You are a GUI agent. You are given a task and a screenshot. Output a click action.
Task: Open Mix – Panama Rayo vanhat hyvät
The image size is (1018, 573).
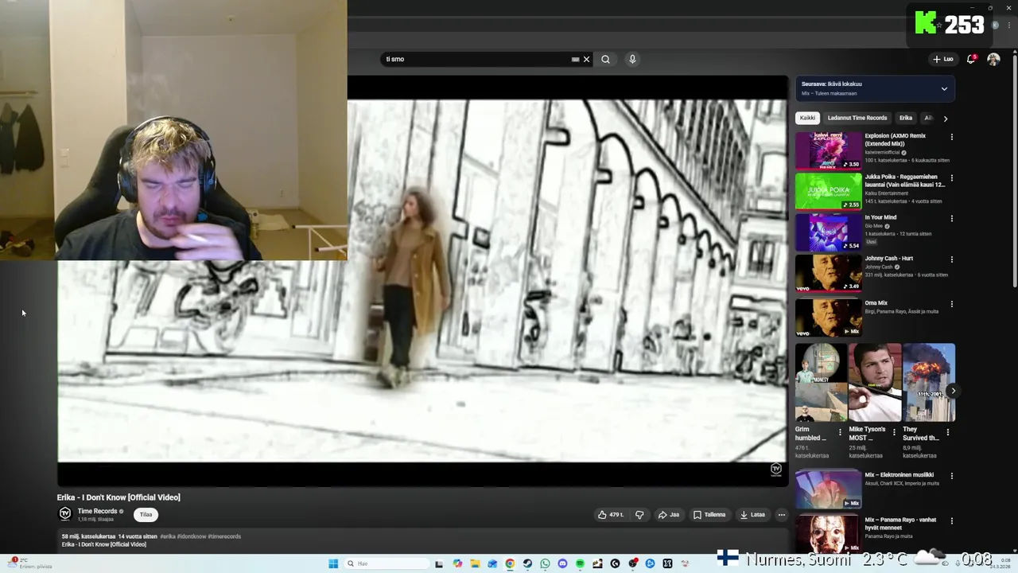point(900,524)
